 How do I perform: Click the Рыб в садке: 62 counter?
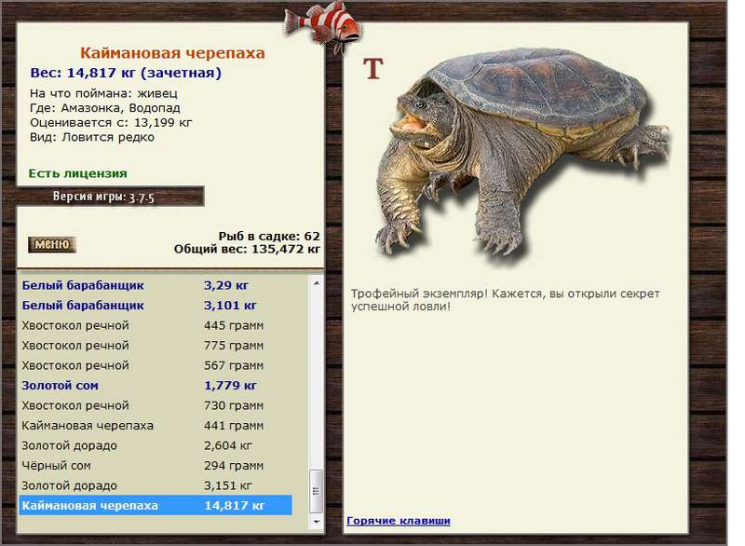[269, 236]
